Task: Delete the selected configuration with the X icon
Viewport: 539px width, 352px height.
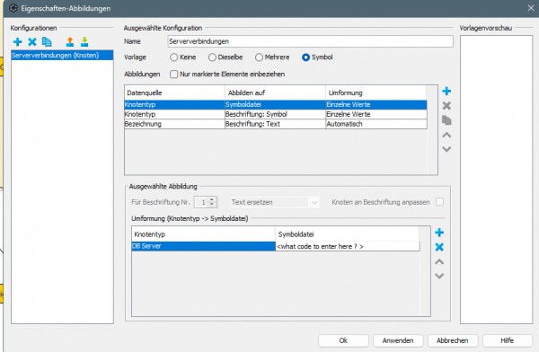Action: [x=32, y=42]
